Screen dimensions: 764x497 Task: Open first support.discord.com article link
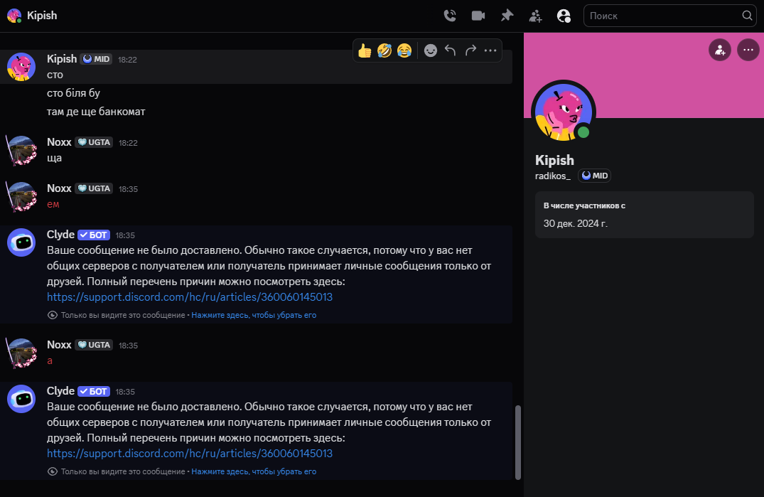(x=190, y=296)
